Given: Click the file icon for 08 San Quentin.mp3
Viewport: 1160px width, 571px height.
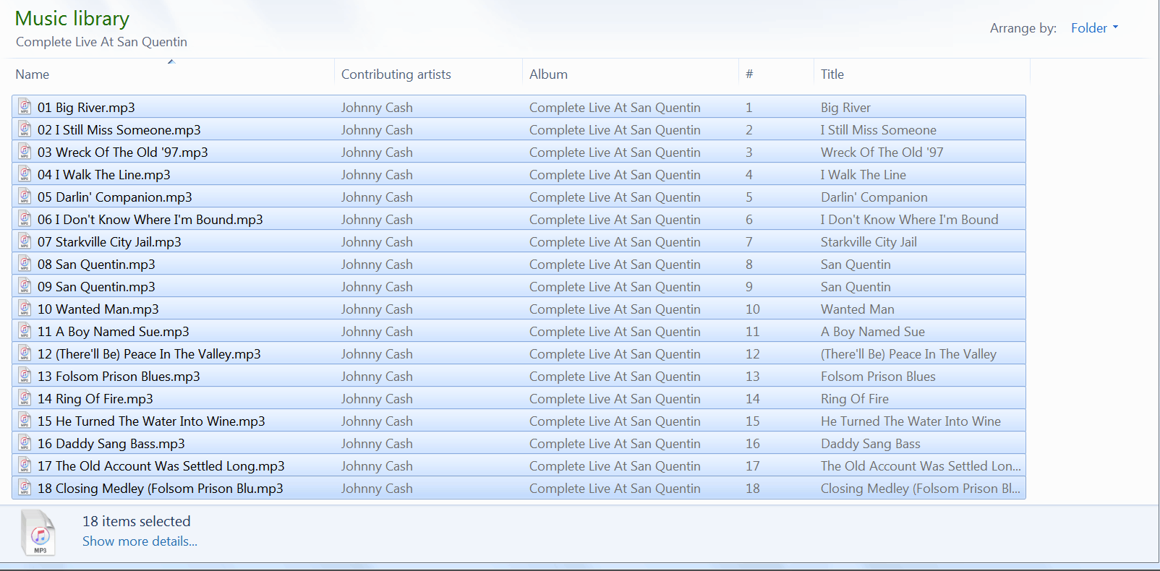Looking at the screenshot, I should [x=25, y=264].
